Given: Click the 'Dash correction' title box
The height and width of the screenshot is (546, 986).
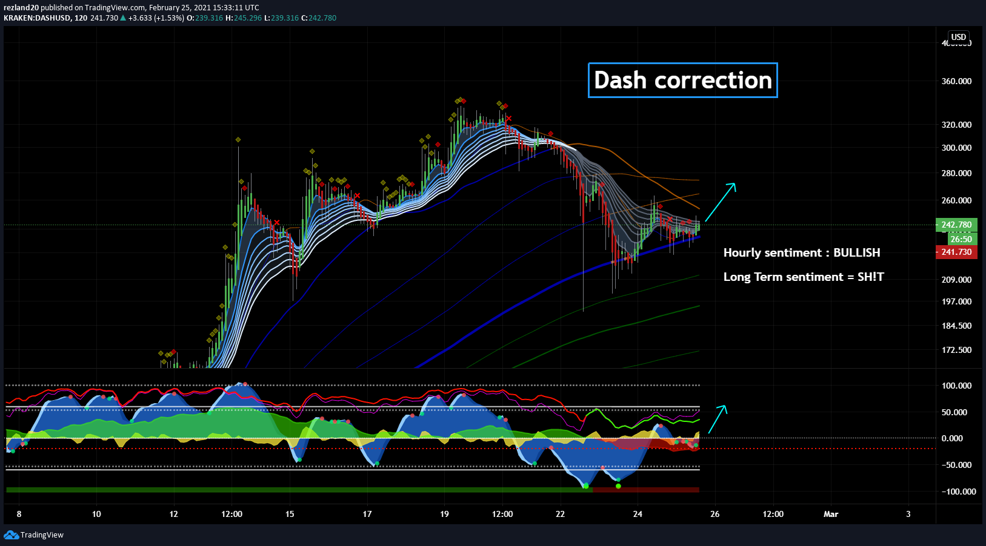Looking at the screenshot, I should [683, 80].
